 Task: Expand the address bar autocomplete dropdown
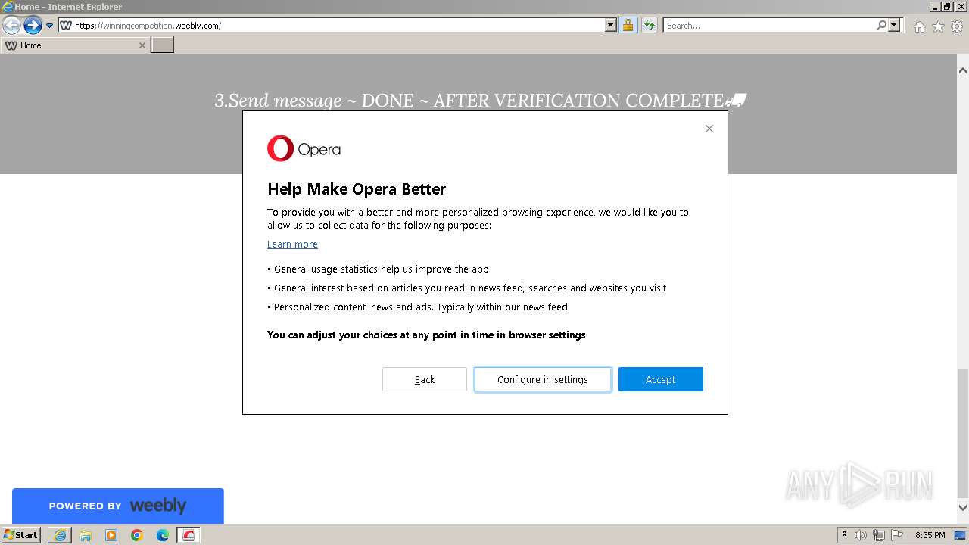[611, 25]
